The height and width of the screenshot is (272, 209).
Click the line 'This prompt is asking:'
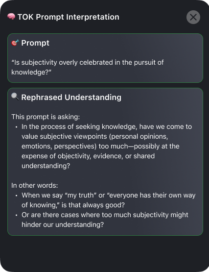46,117
